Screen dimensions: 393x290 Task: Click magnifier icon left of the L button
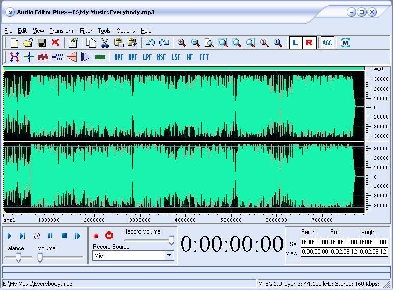[x=278, y=43]
